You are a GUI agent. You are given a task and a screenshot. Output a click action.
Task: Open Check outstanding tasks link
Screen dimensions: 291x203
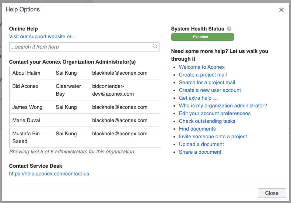point(207,121)
